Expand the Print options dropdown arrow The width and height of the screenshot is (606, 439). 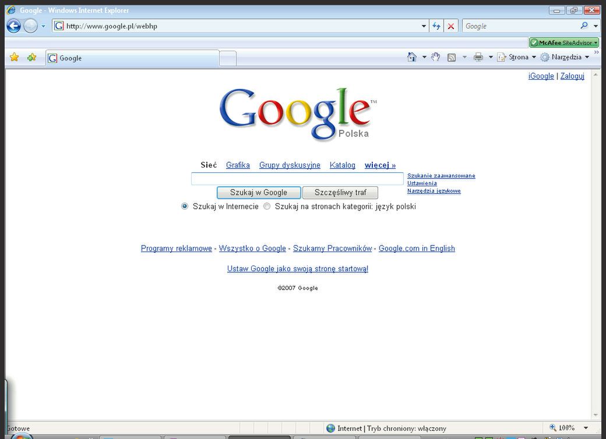(x=491, y=57)
